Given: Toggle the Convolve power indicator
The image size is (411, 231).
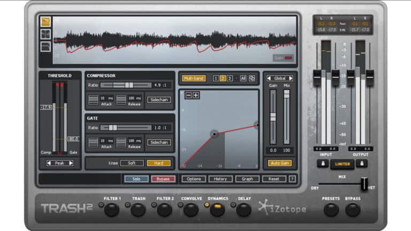Looking at the screenshot, I should point(180,205).
